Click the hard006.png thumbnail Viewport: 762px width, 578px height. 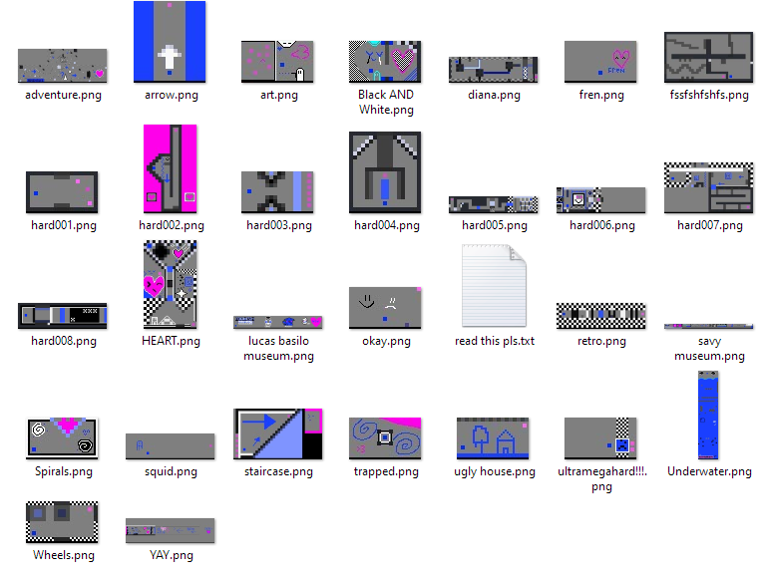(x=600, y=199)
